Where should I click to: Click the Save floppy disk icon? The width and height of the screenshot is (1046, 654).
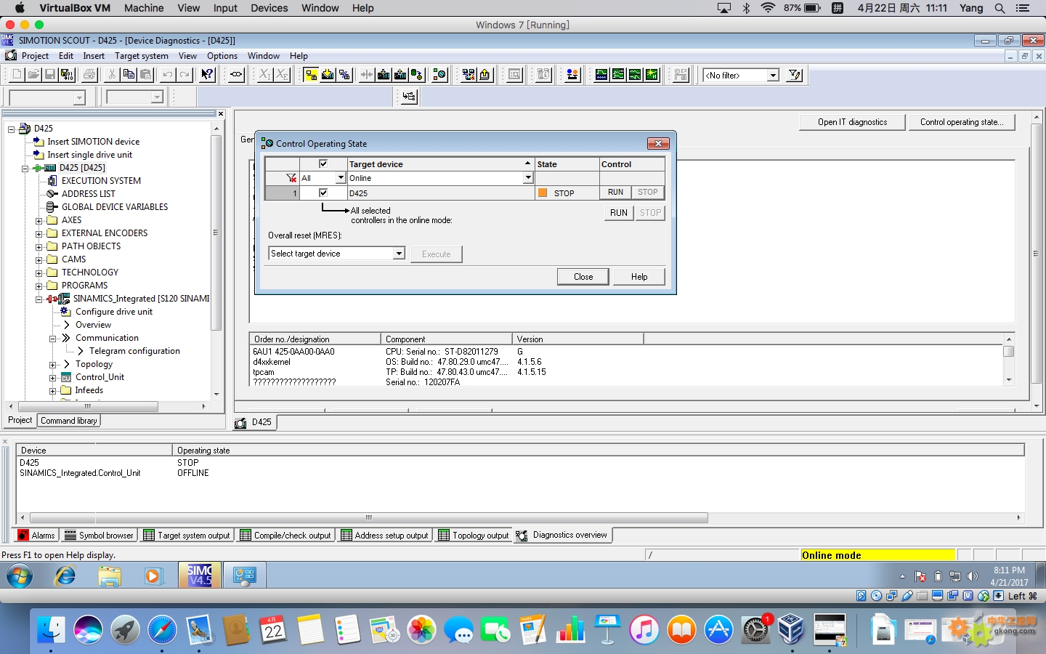[x=50, y=75]
